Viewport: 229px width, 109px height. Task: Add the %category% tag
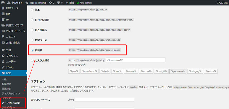[195, 71]
